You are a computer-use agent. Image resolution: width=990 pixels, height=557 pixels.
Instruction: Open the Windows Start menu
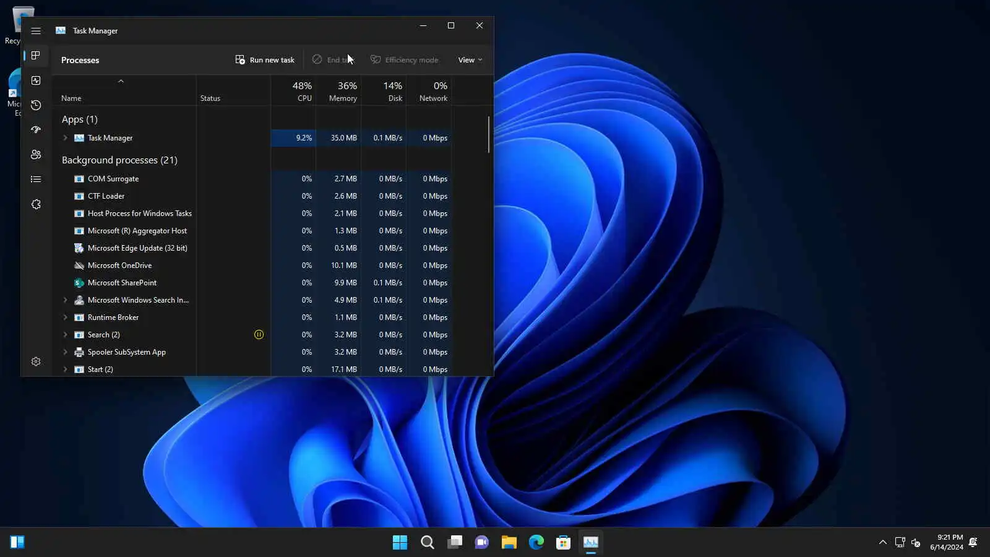tap(400, 543)
